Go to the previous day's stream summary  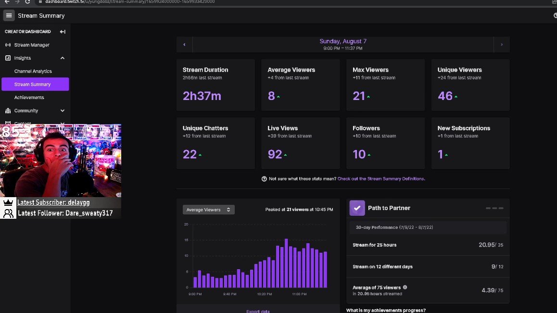[x=184, y=44]
